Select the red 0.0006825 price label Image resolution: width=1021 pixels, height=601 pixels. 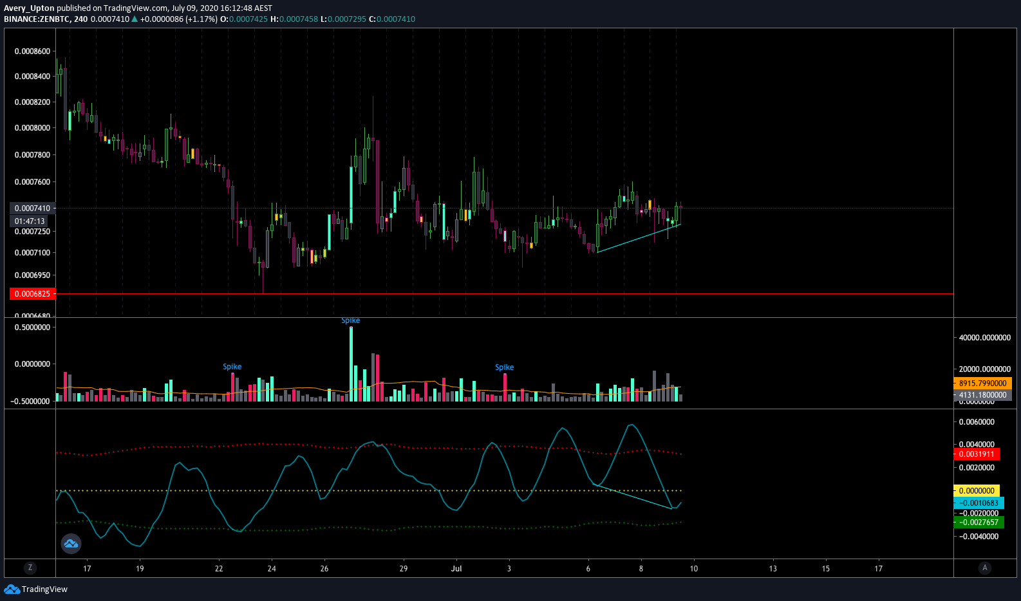(x=33, y=294)
